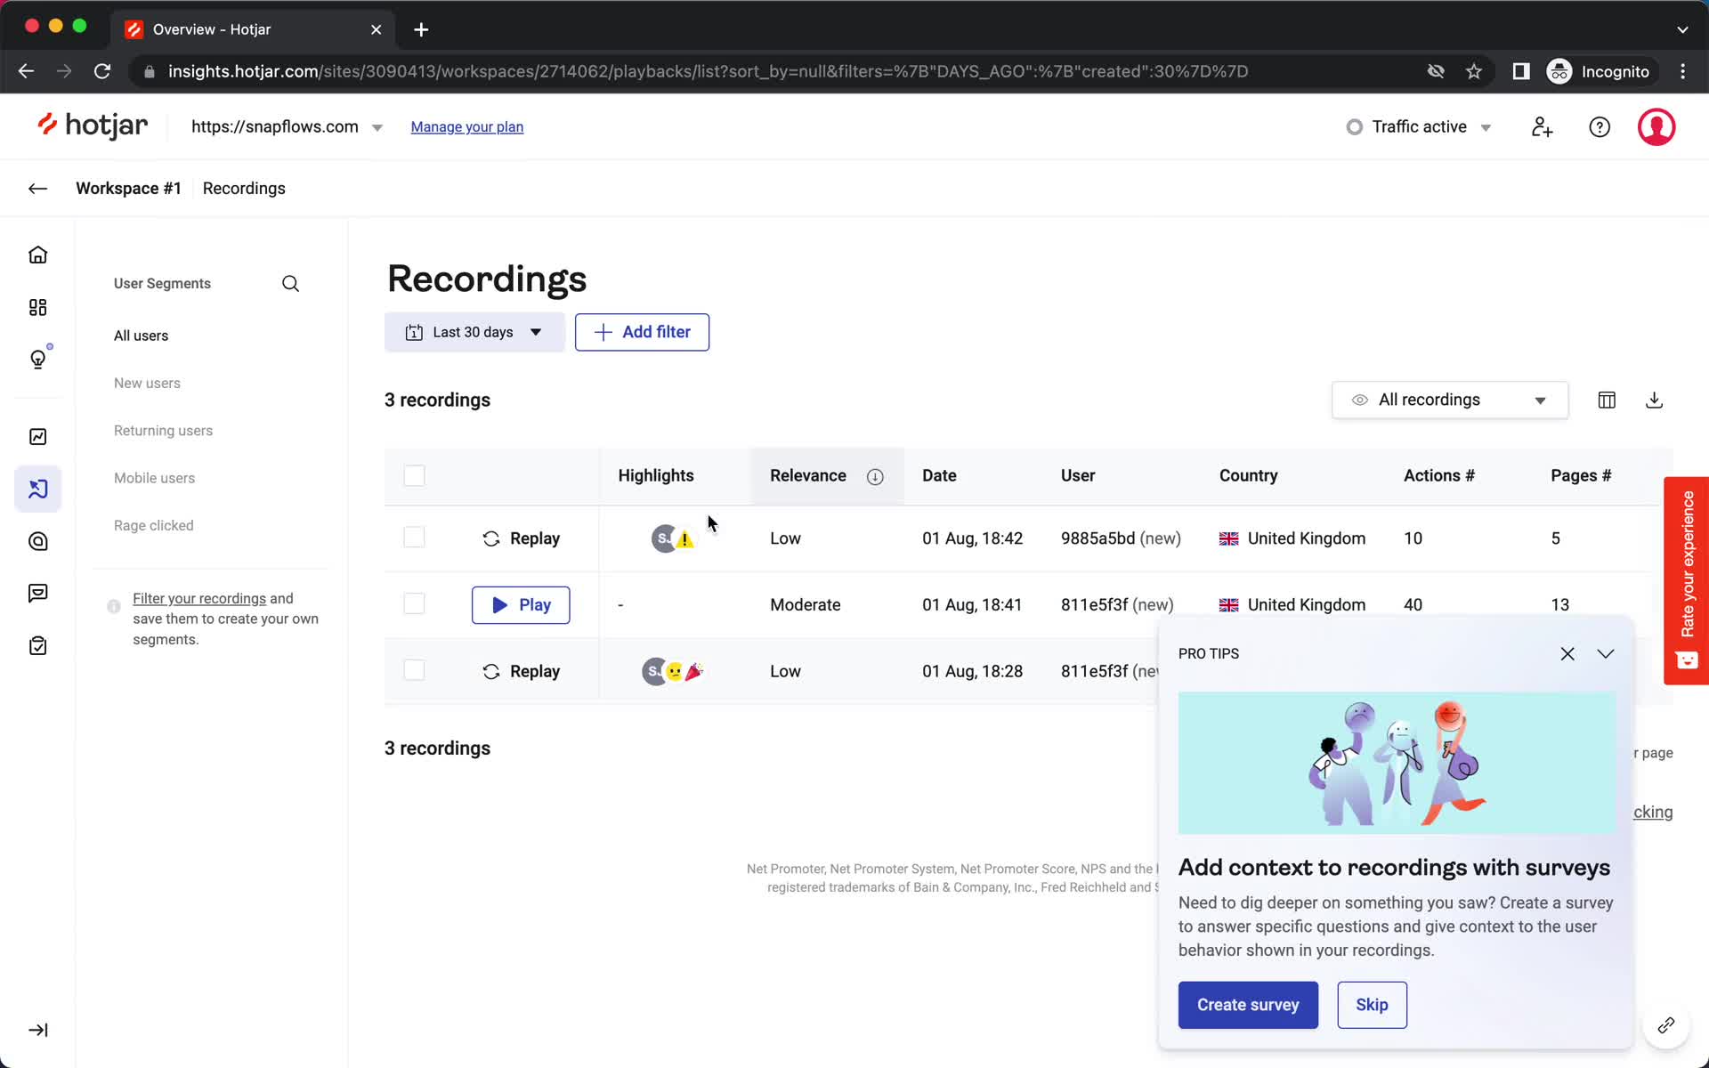Toggle the first recording checkbox
The image size is (1709, 1068).
(412, 538)
